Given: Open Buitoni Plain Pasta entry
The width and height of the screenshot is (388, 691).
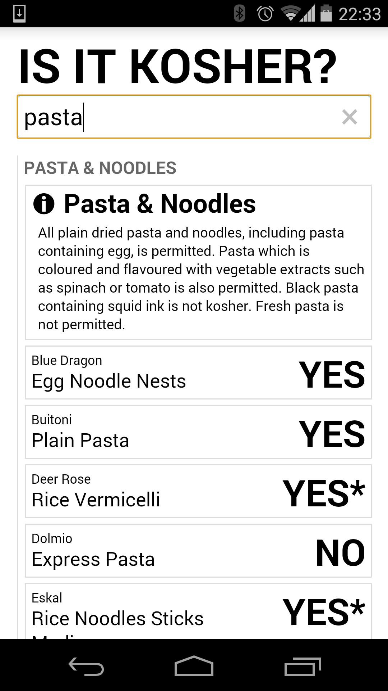Looking at the screenshot, I should coord(198,432).
